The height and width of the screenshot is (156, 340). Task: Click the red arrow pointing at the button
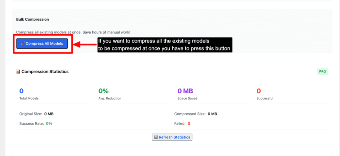[x=84, y=44]
